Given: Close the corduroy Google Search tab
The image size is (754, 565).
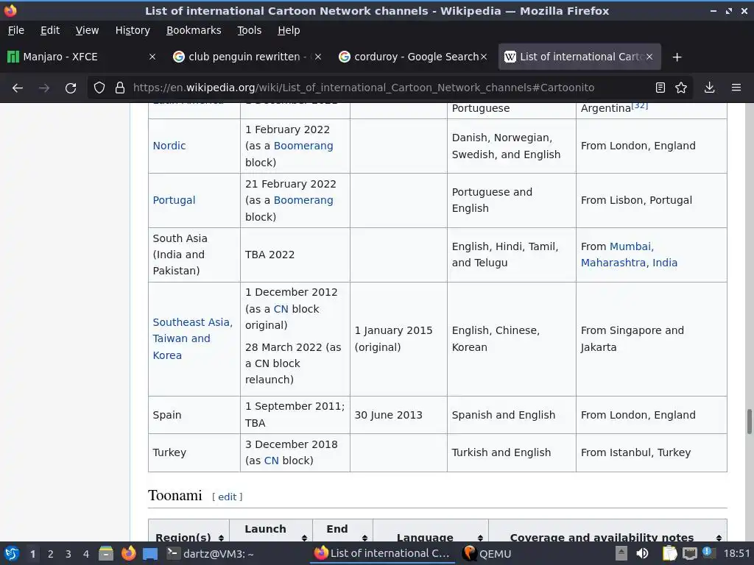Looking at the screenshot, I should [484, 57].
